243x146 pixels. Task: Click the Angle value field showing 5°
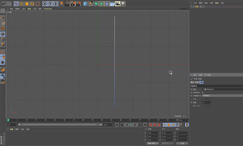(x=206, y=102)
